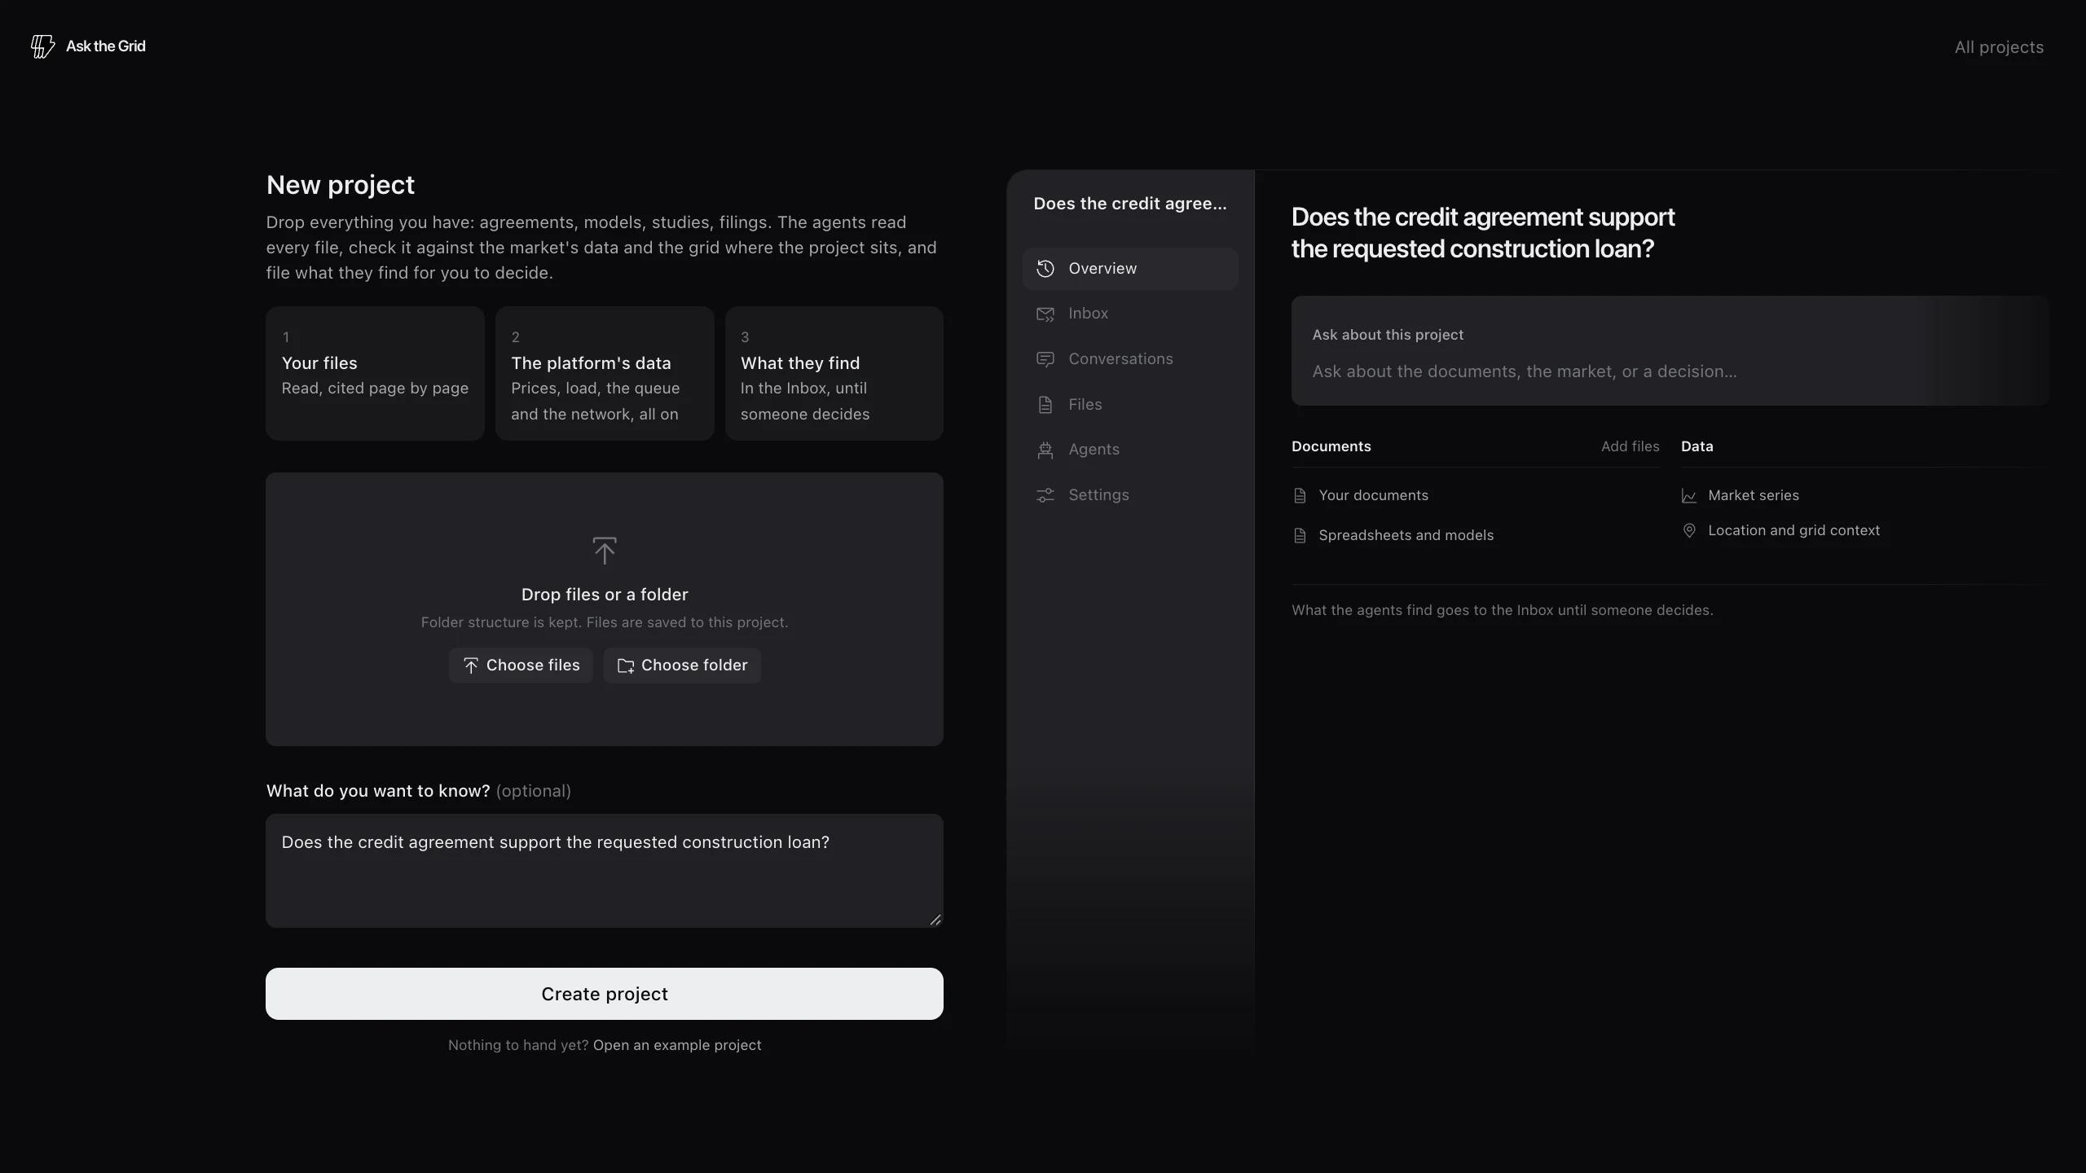This screenshot has width=2086, height=1173.
Task: Click the Files document icon in sidebar
Action: click(1045, 405)
